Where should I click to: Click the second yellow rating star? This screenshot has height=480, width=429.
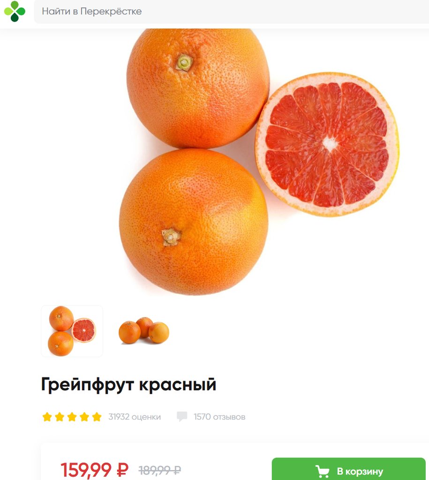60,417
